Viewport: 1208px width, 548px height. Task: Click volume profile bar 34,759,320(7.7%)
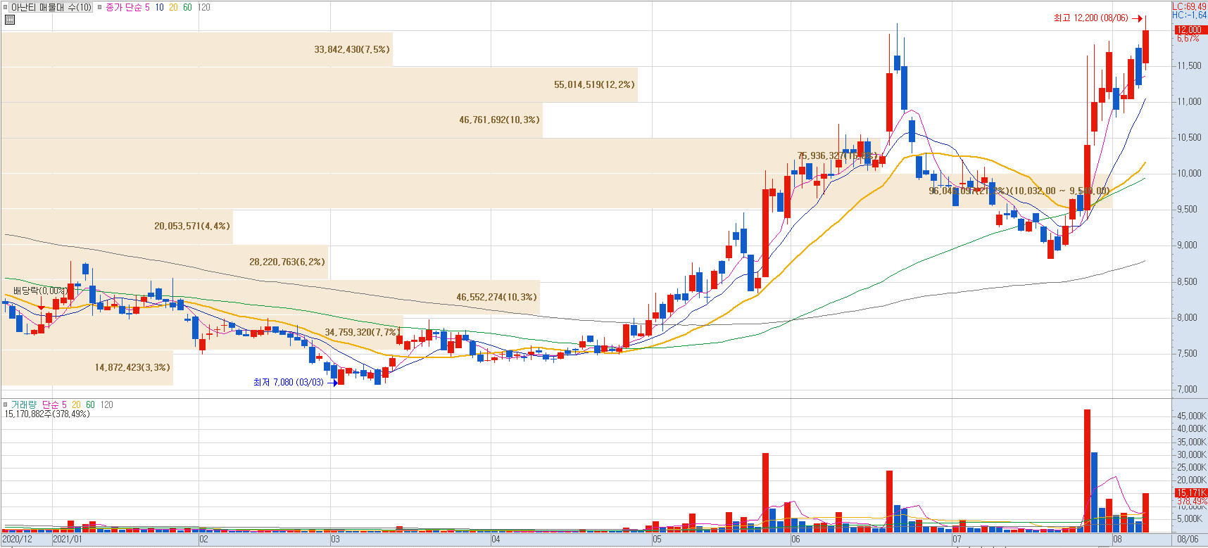click(202, 332)
